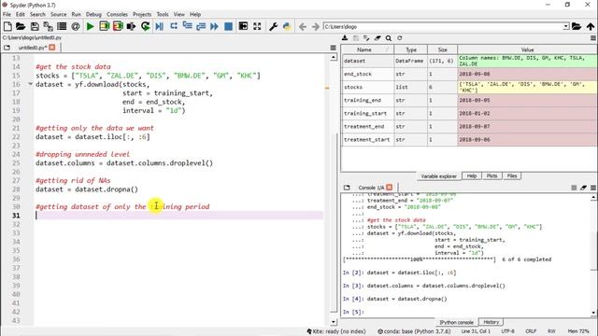This screenshot has height=336, width=598.
Task: Open the Projects menu
Action: 142,14
